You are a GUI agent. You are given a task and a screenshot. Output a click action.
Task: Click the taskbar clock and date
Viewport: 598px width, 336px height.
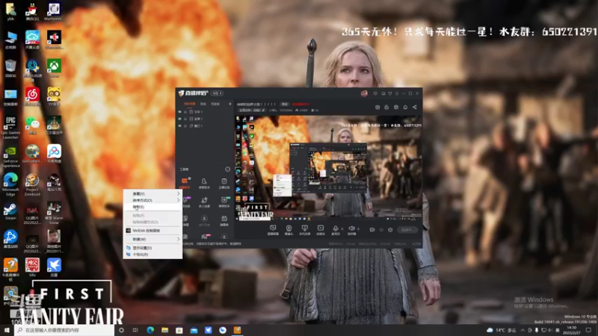[x=571, y=330]
